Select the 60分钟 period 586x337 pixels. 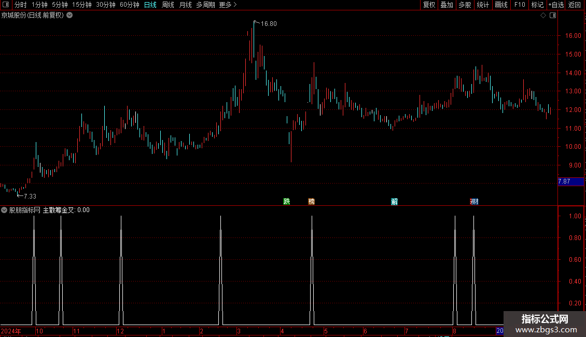coord(129,5)
